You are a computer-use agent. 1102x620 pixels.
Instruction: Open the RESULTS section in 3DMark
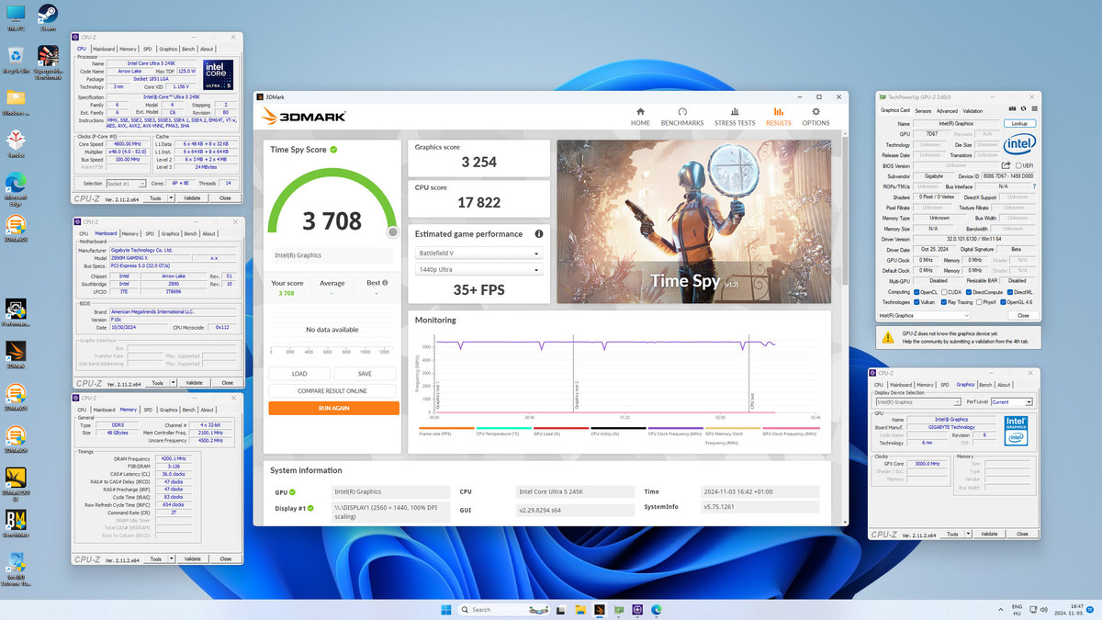pos(779,116)
